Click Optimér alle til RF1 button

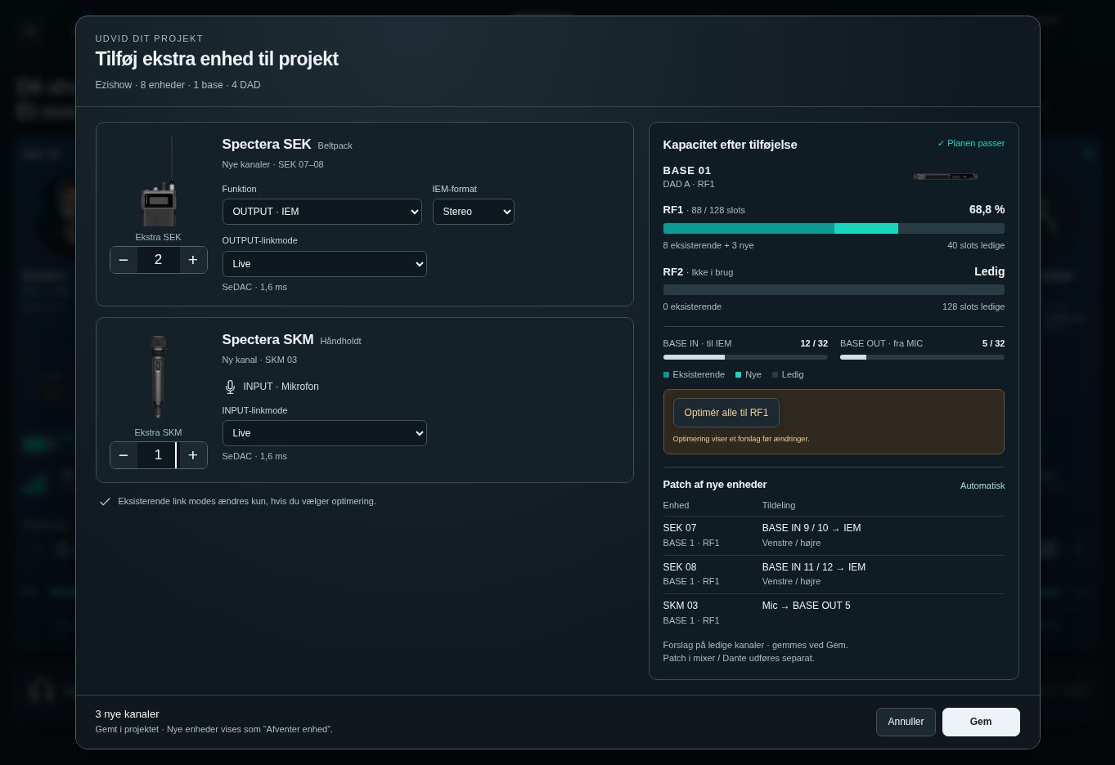pos(726,413)
